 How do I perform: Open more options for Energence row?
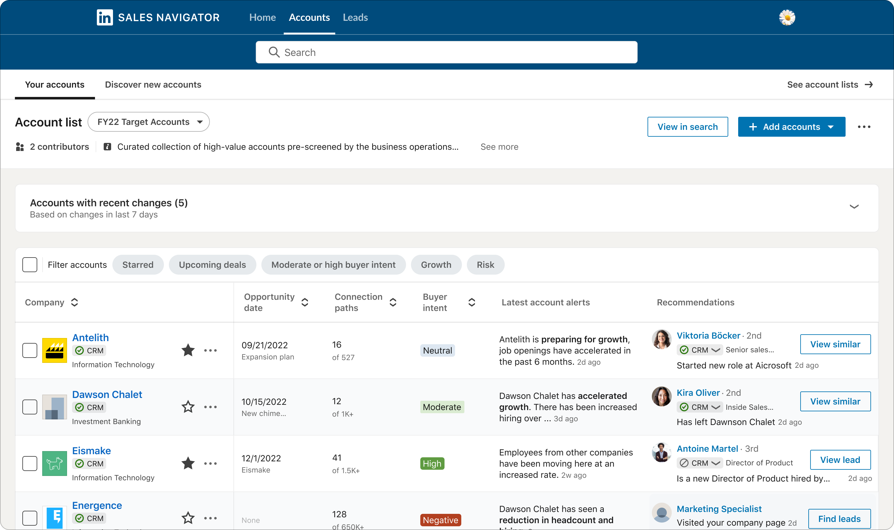click(x=210, y=518)
